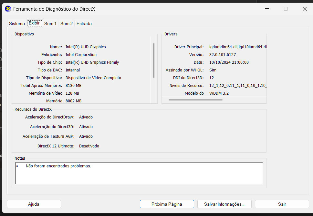The width and height of the screenshot is (313, 216).
Task: Open the Som 1 tab
Action: coord(50,23)
